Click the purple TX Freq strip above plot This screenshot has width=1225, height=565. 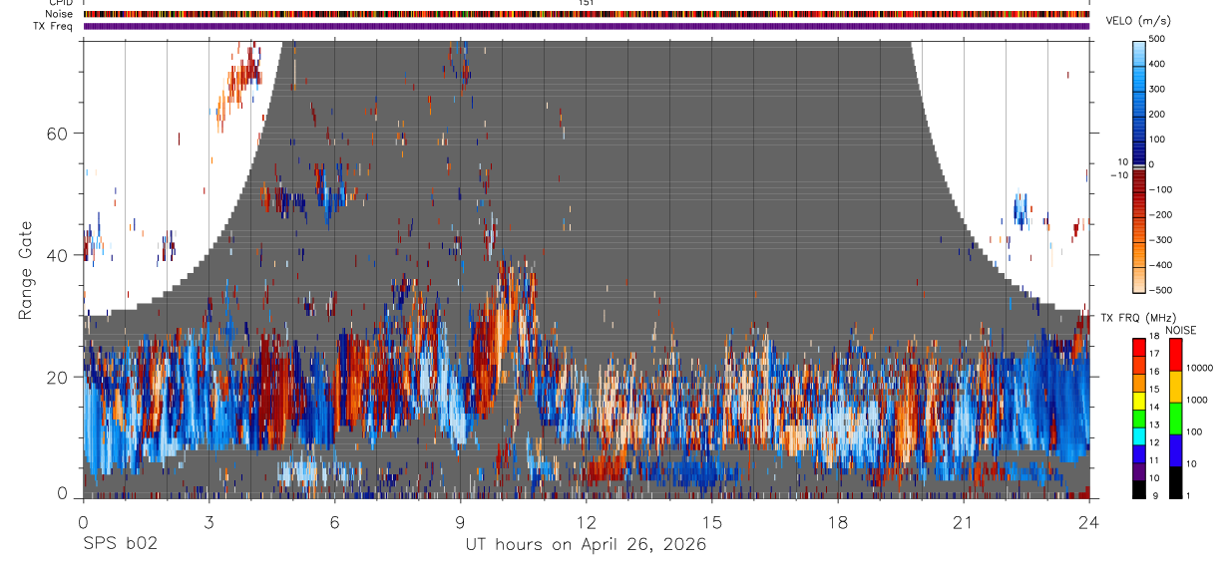pos(587,26)
